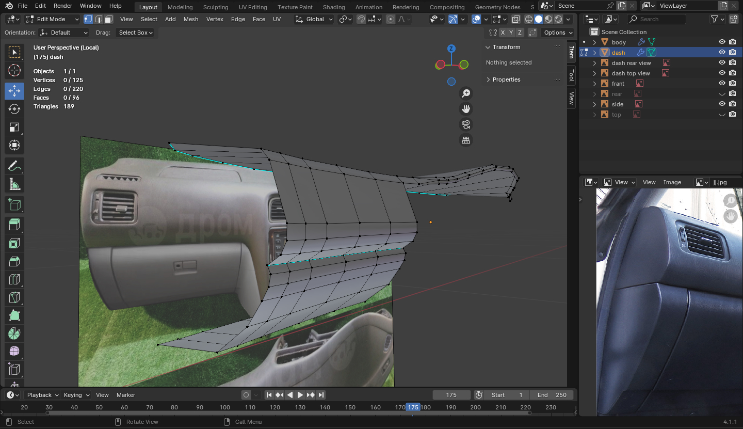743x429 pixels.
Task: Activate the Measure tool
Action: coord(14,184)
